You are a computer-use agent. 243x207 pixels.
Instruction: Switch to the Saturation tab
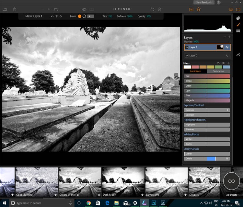[x=218, y=71]
